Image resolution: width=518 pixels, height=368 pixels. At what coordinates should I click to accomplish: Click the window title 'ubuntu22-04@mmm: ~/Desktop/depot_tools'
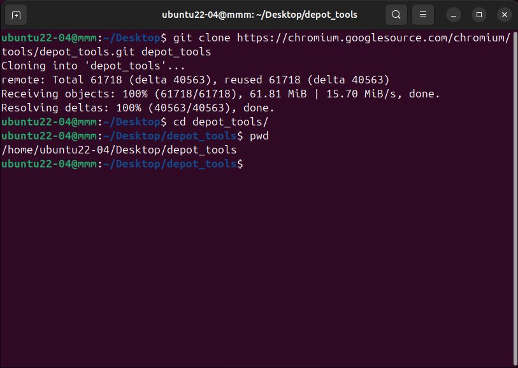point(259,15)
